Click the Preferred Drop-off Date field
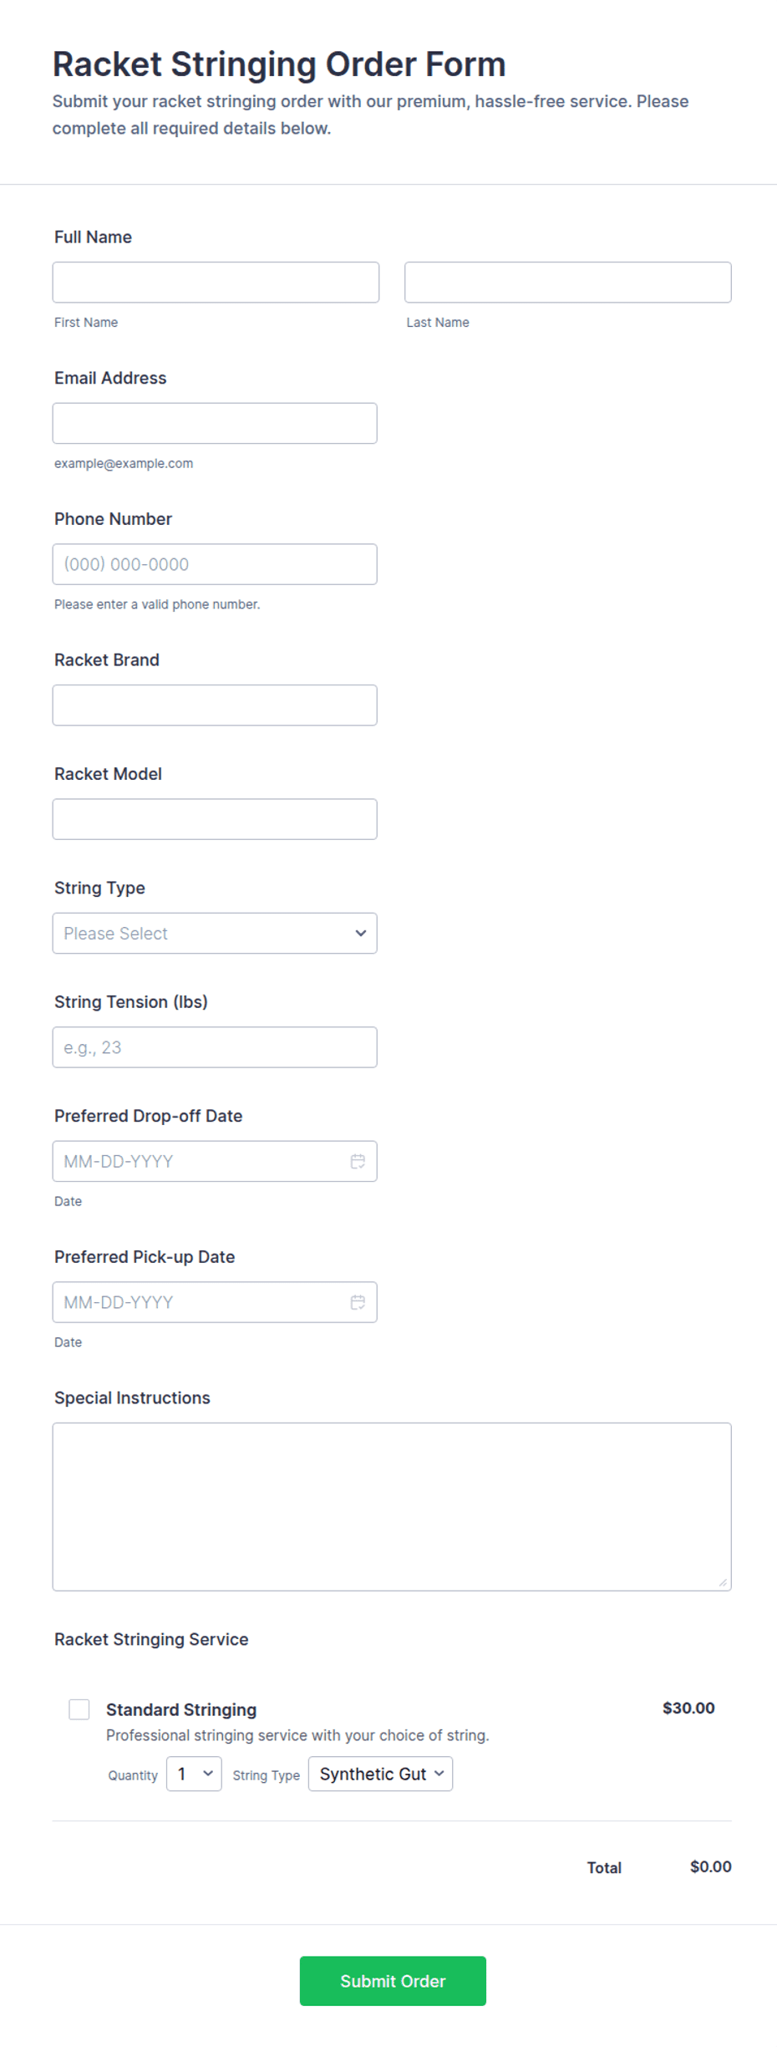777x2047 pixels. (215, 1161)
